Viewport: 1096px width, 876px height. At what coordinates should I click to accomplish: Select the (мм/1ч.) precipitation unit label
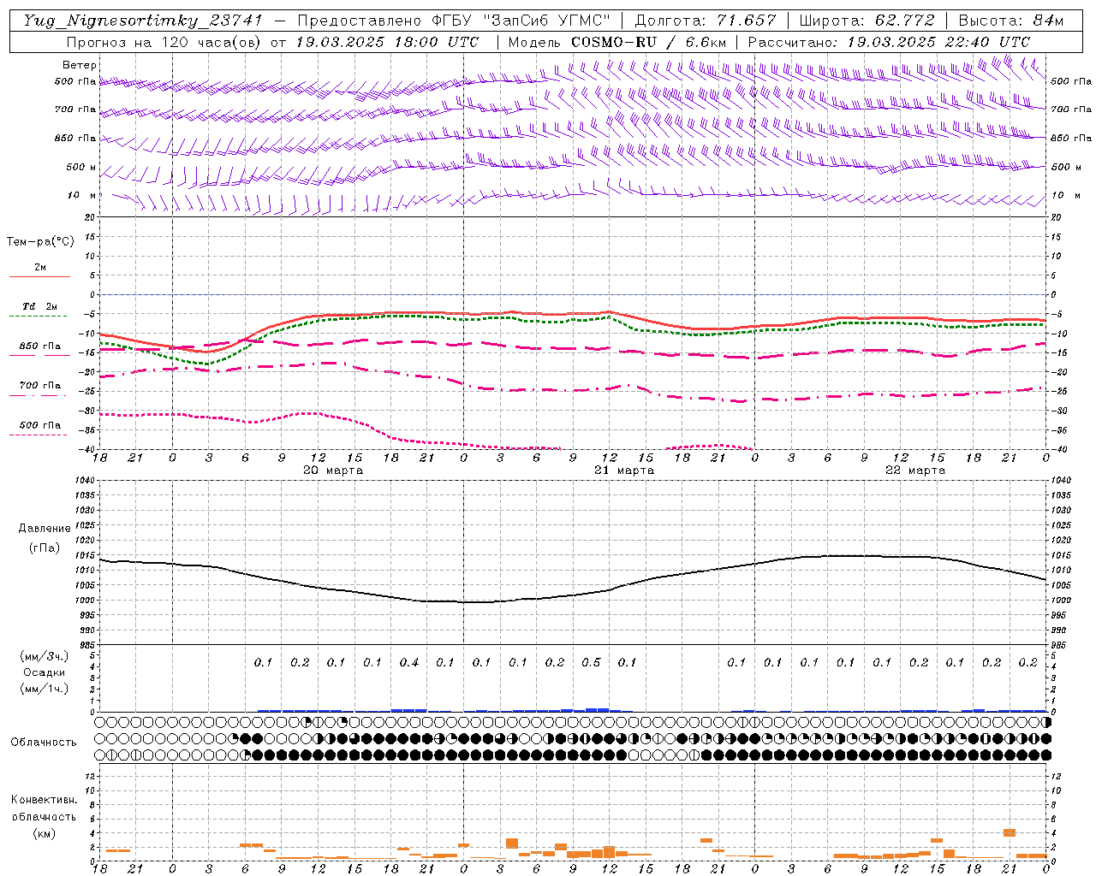tap(44, 689)
